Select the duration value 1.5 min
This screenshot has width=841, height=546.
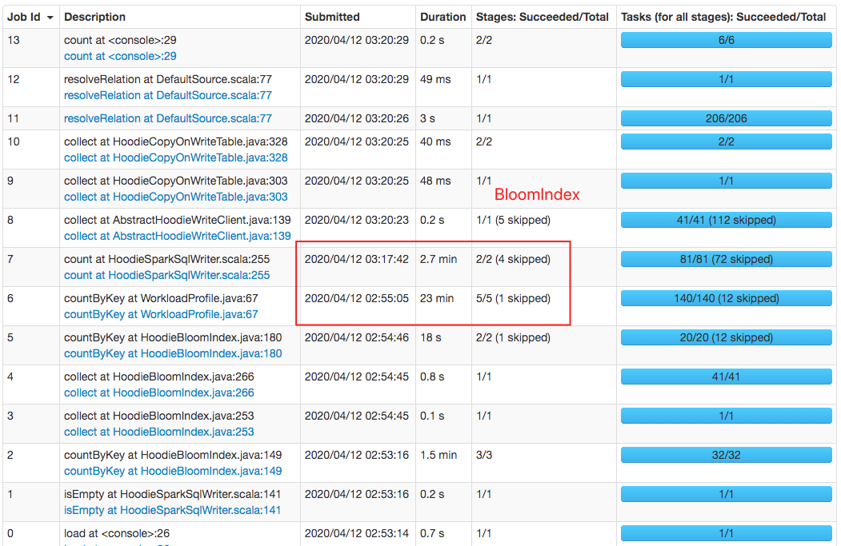439,455
